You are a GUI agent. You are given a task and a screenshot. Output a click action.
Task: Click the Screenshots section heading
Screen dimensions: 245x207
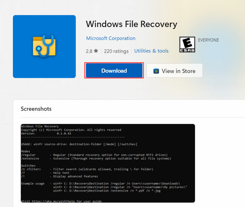(36, 109)
